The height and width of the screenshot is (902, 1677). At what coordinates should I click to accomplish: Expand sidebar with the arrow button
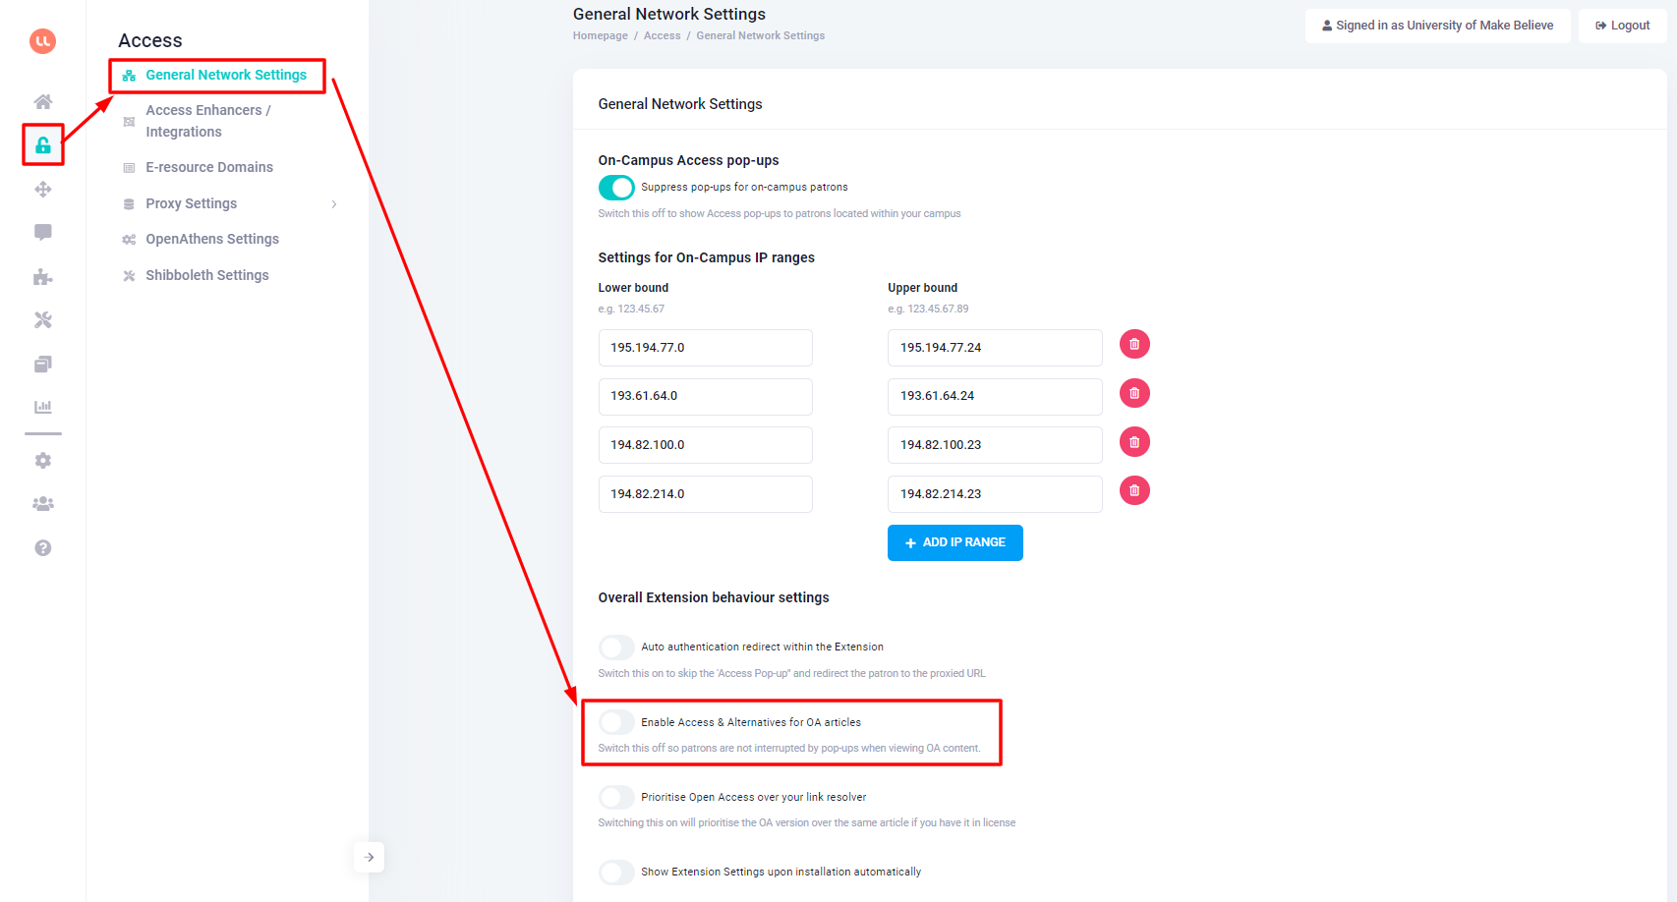point(369,857)
